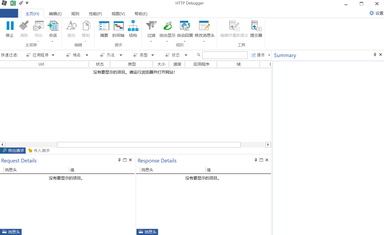Click the 修改消息头 (Modify headers) icon
Screen dimensions: 384x235
(x=204, y=26)
